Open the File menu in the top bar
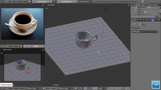The height and width of the screenshot is (90, 161). pos(10,1)
